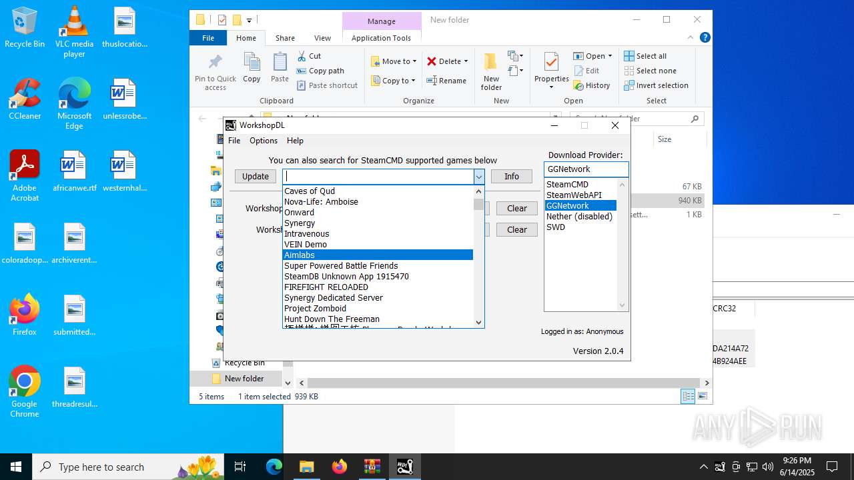Screen dimensions: 854x480
Task: Click the game search input field
Action: click(x=378, y=177)
